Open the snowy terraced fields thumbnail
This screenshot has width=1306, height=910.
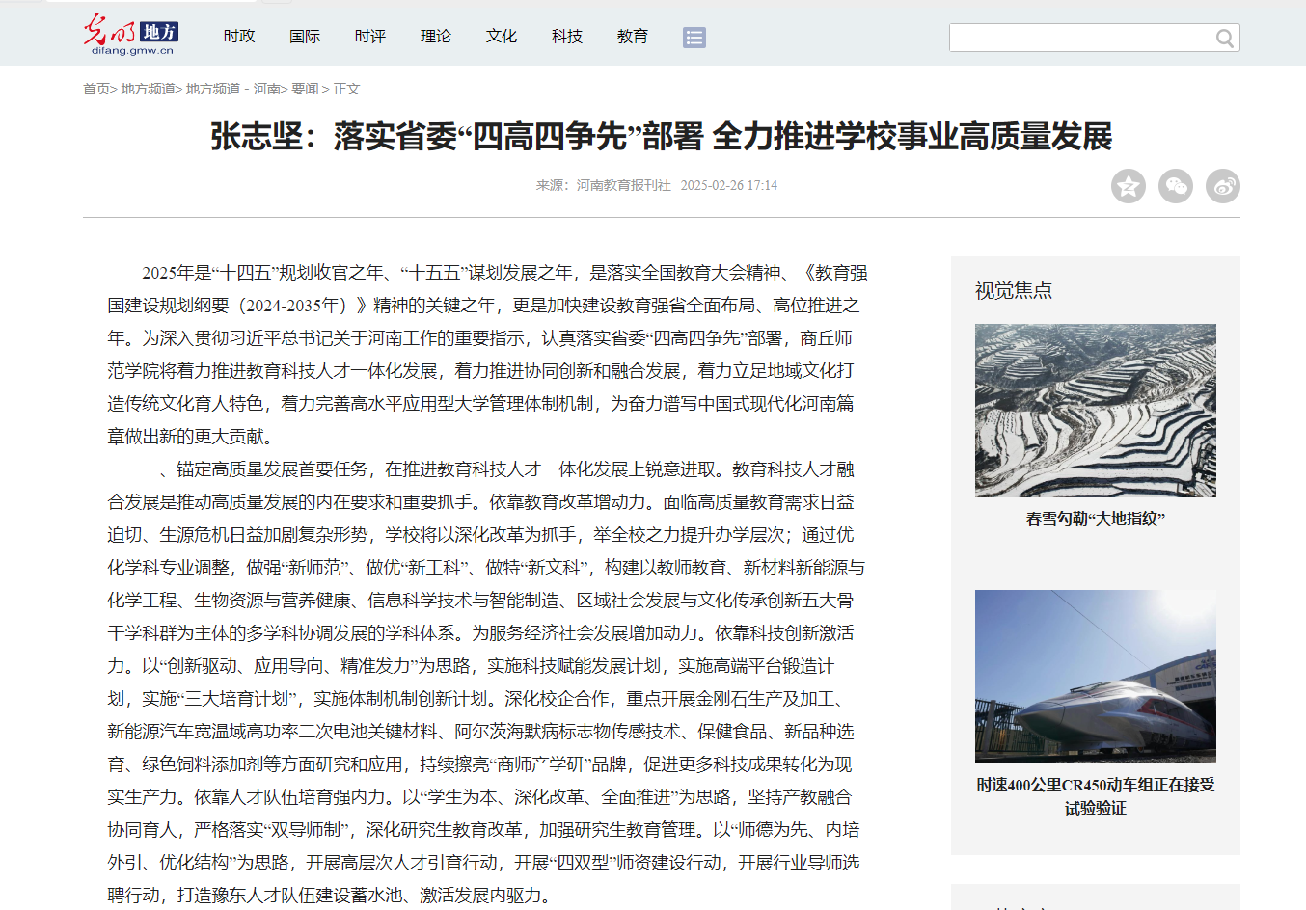(1096, 411)
